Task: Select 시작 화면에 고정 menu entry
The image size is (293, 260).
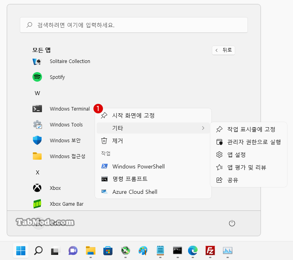Action: [x=153, y=115]
